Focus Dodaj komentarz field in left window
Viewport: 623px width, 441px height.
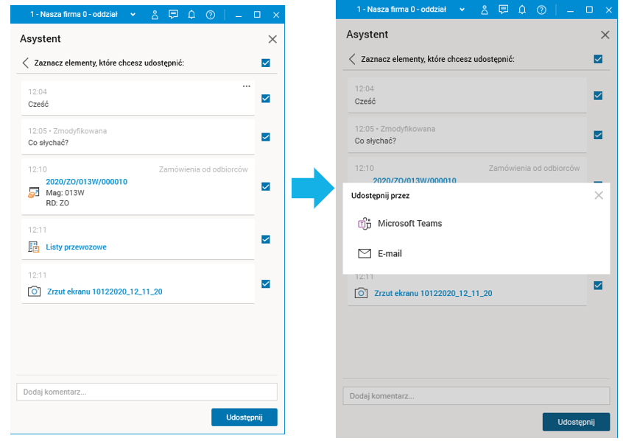(147, 392)
